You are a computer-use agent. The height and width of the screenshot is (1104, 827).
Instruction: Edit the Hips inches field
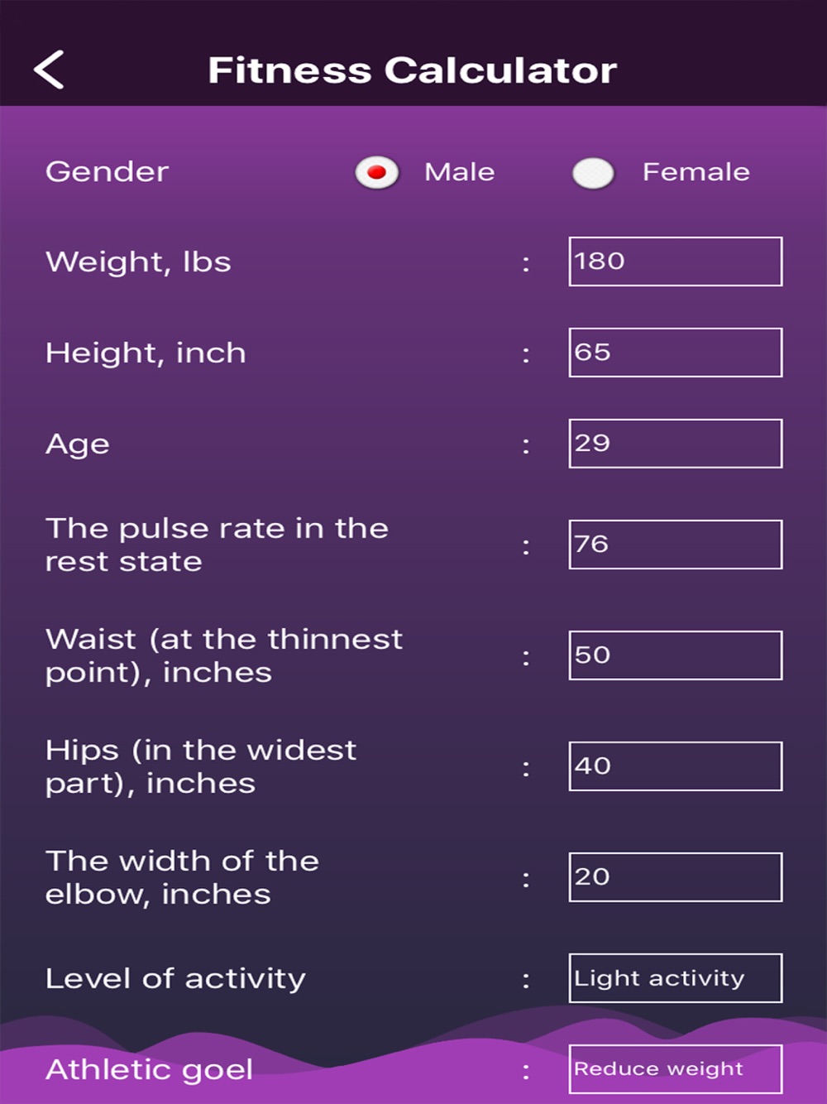[676, 766]
